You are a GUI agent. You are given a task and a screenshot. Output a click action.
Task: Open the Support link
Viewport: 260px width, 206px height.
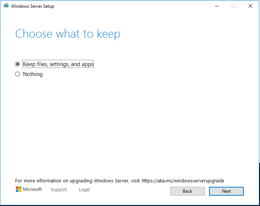click(59, 190)
